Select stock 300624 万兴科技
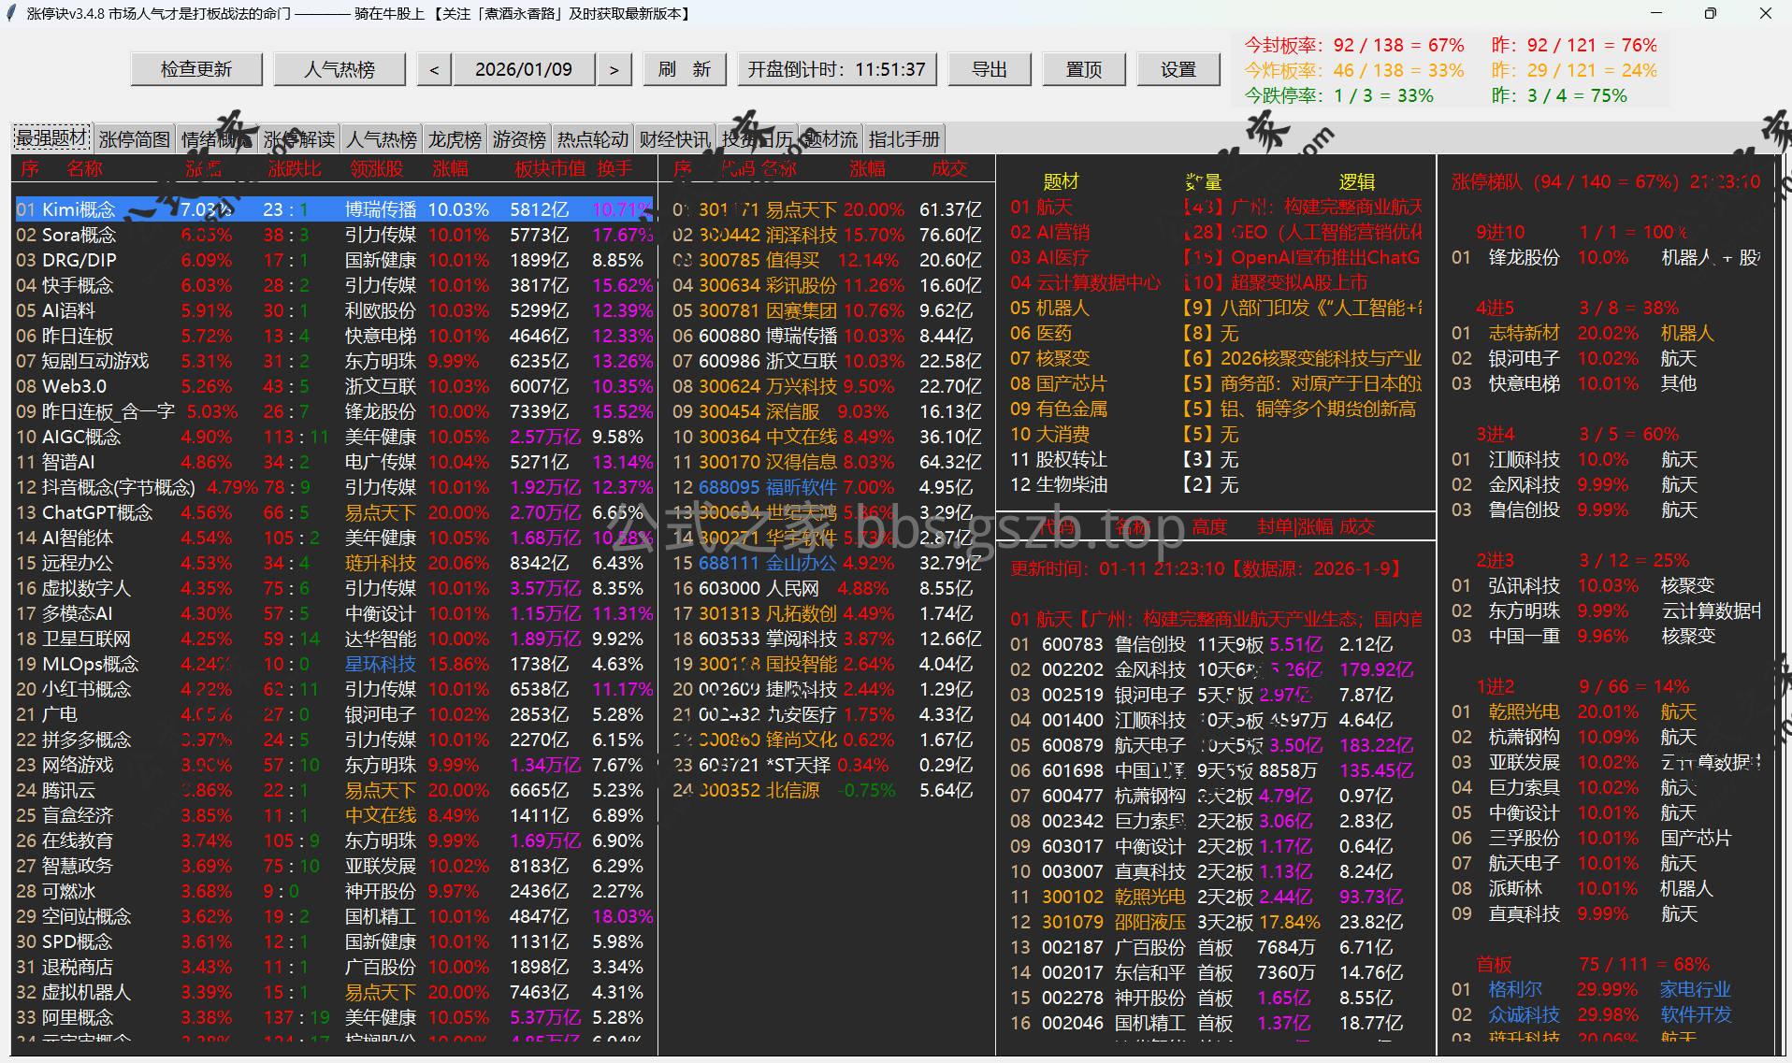This screenshot has width=1792, height=1063. [x=828, y=386]
